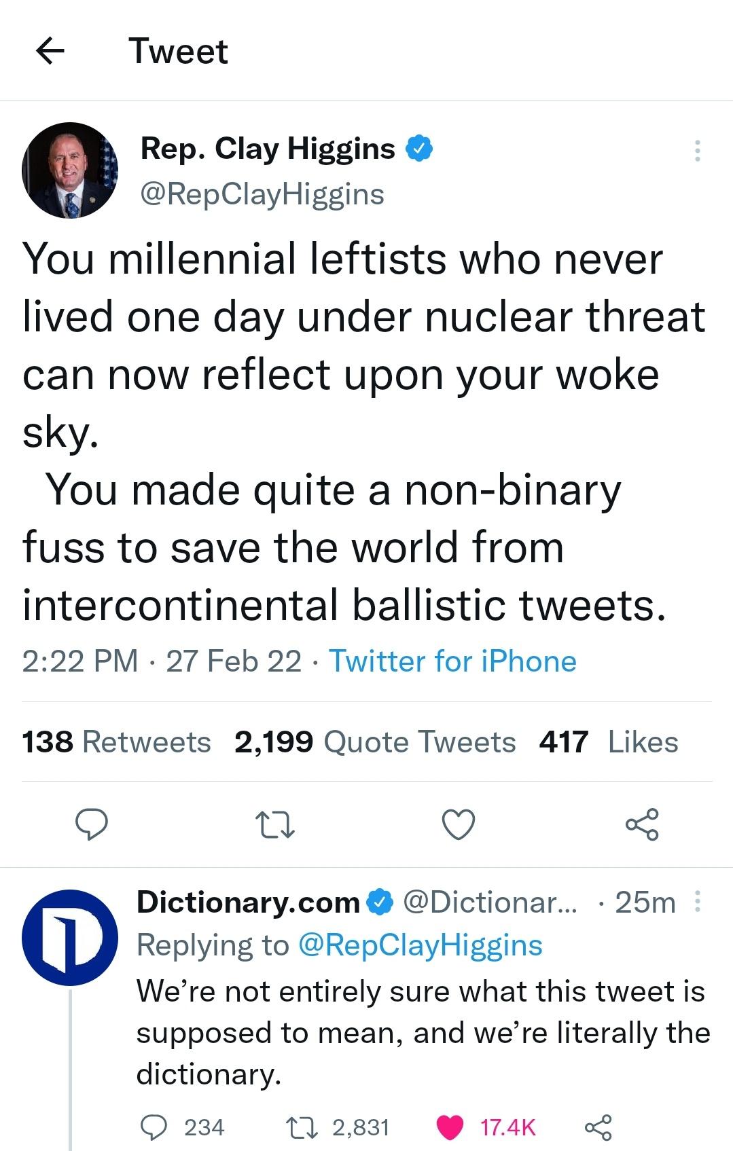Share the main tweet
This screenshot has width=733, height=1151.
642,824
